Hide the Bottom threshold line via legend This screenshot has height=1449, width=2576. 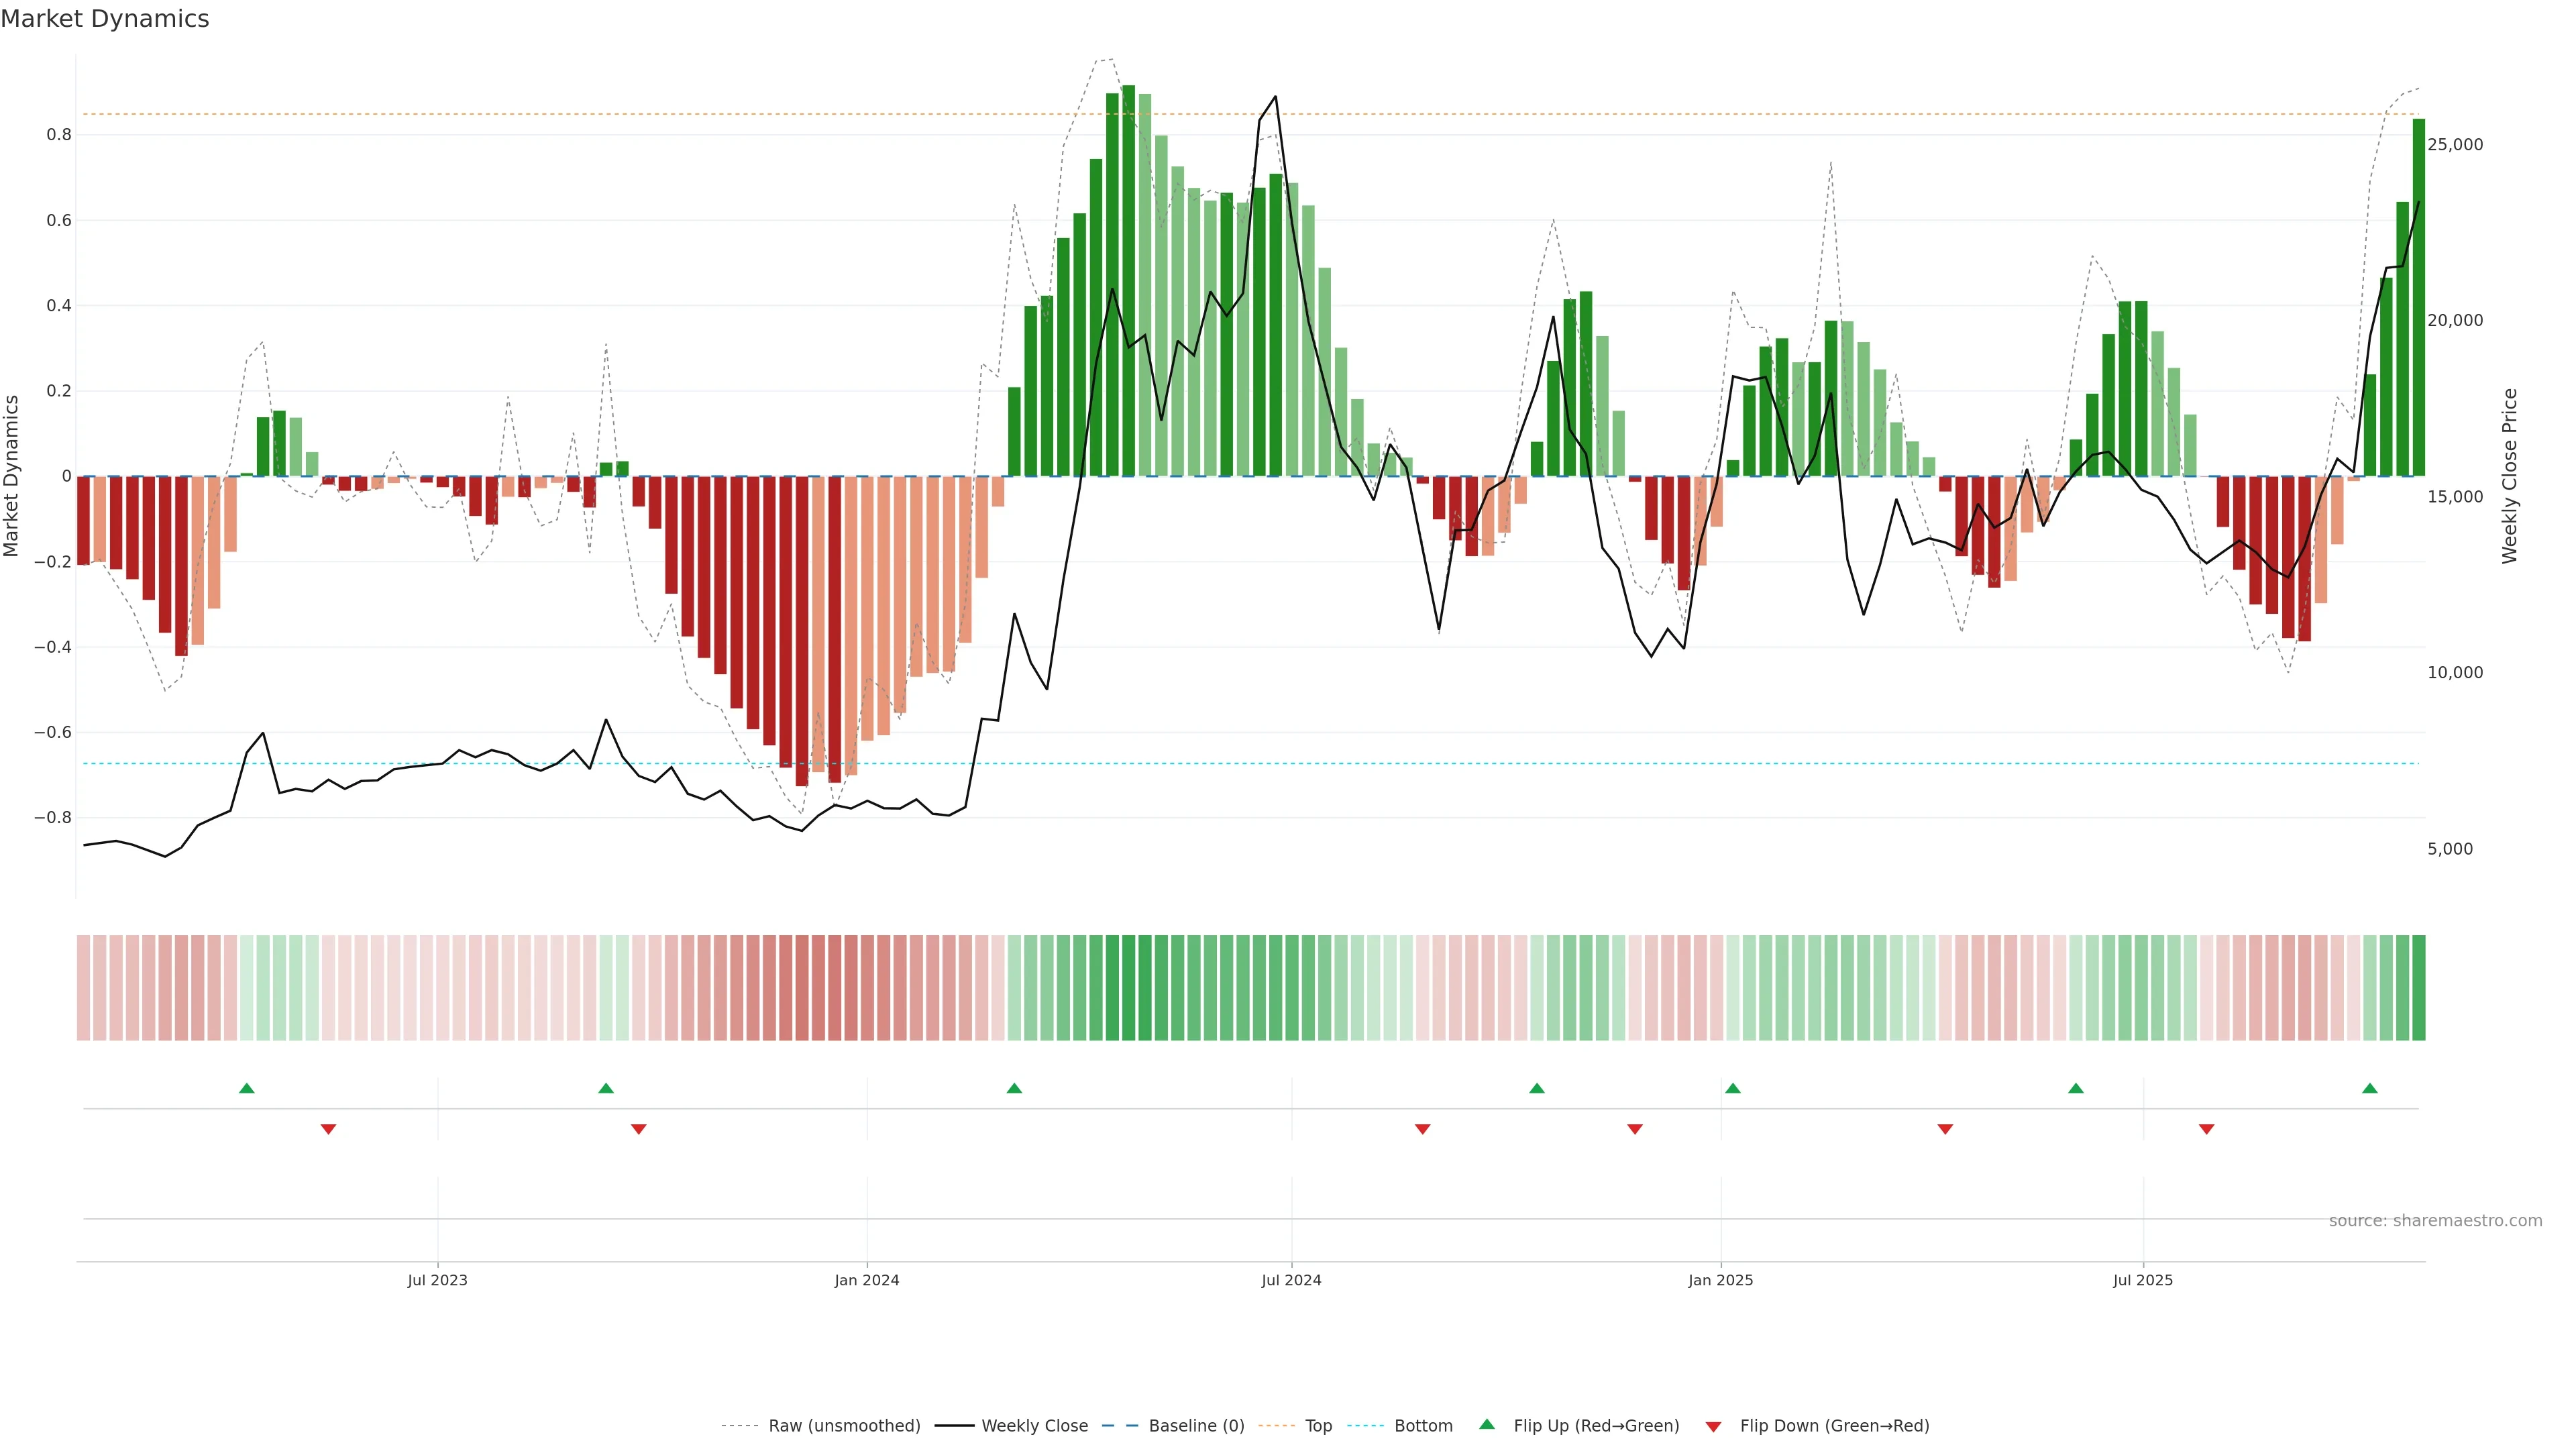tap(1423, 1426)
